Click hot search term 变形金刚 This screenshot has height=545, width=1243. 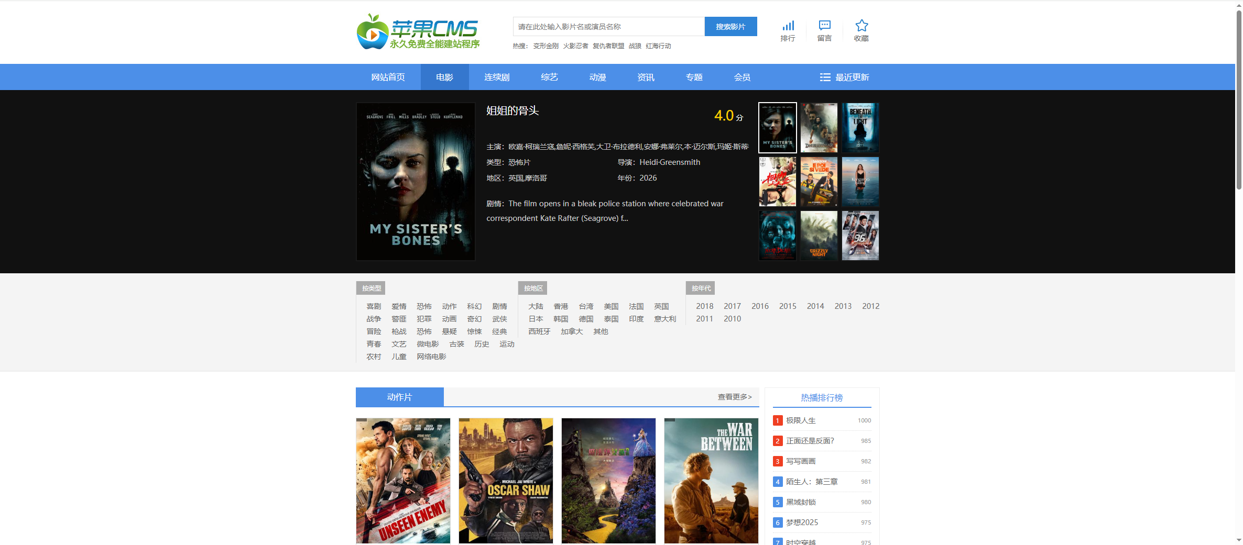tap(546, 46)
